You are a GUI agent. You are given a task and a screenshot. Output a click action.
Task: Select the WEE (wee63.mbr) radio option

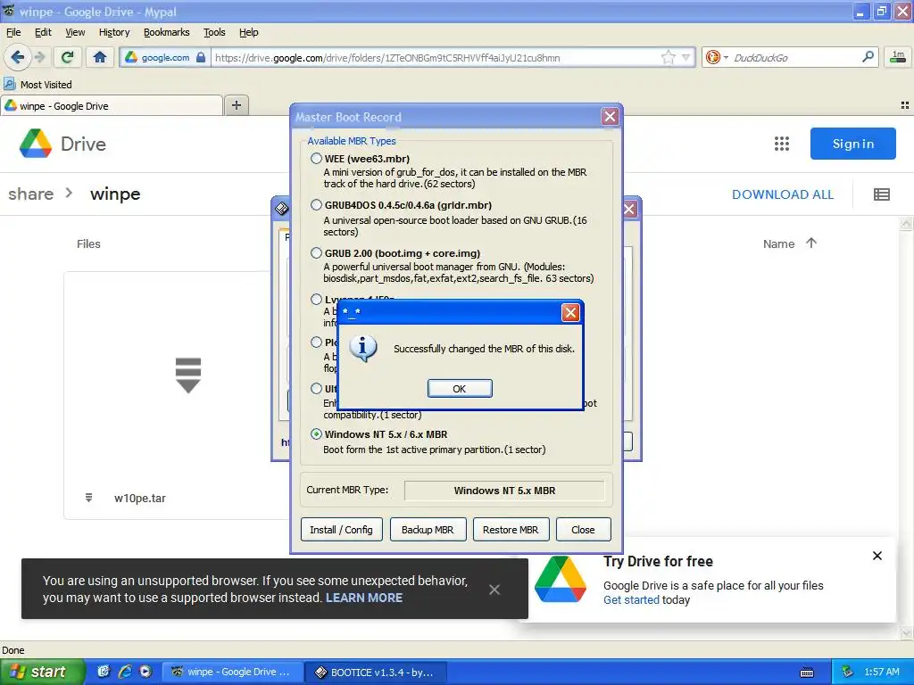coord(316,159)
